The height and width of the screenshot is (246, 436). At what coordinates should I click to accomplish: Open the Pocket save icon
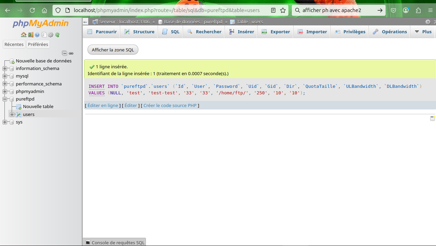(394, 10)
